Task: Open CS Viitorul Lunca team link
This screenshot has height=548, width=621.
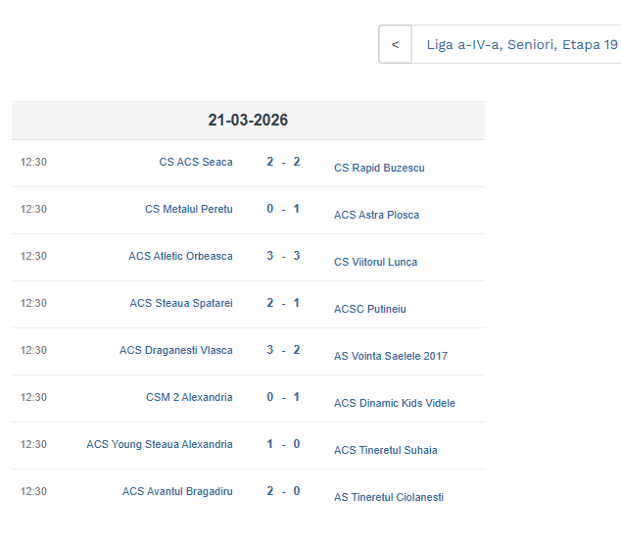Action: point(375,262)
